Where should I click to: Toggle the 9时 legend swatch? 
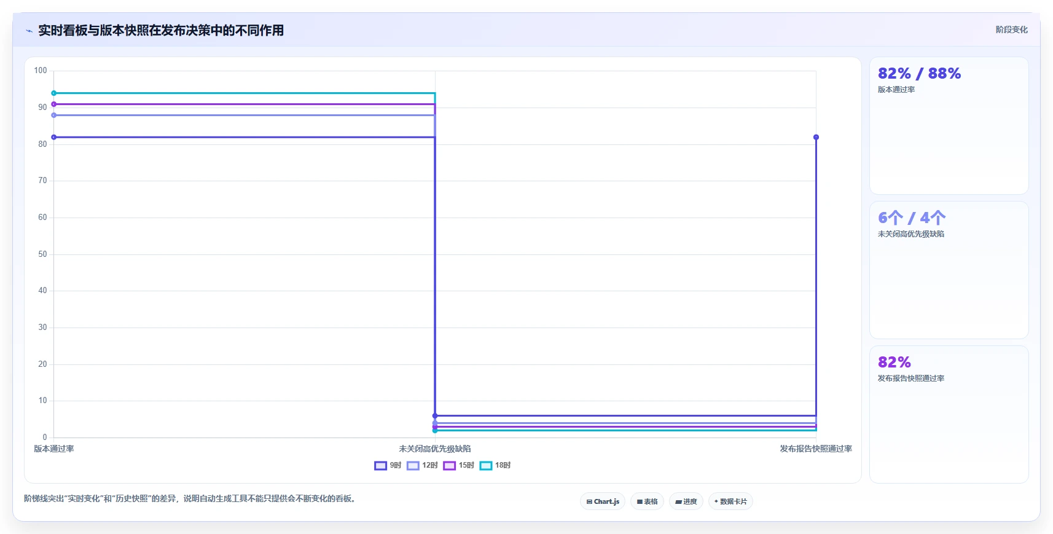[x=380, y=466]
